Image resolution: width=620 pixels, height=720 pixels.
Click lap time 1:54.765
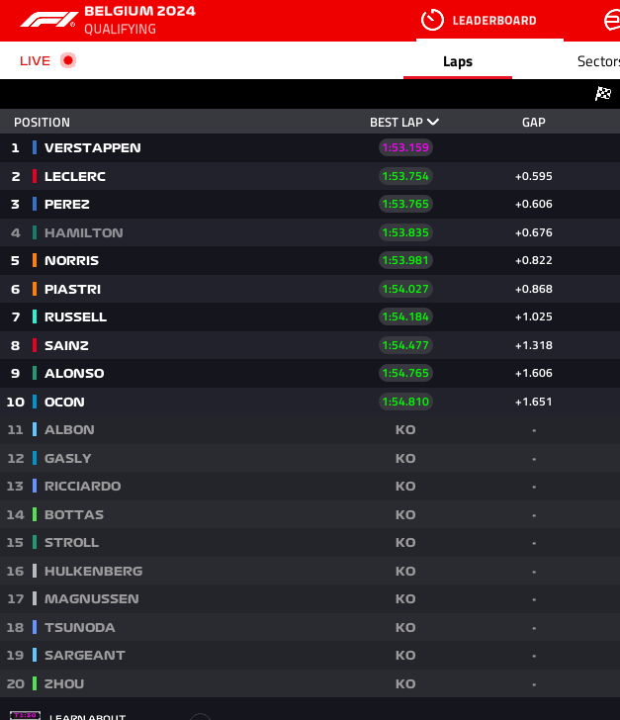click(405, 373)
